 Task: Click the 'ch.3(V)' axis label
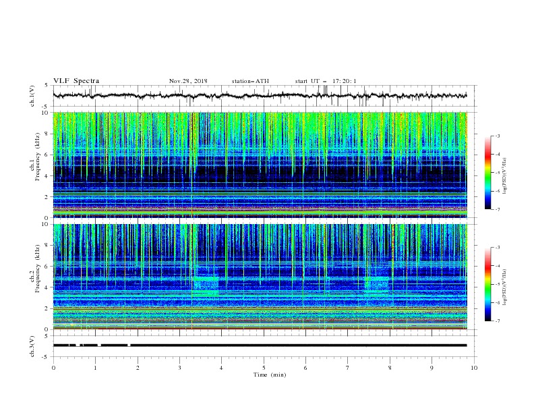[x=32, y=346]
